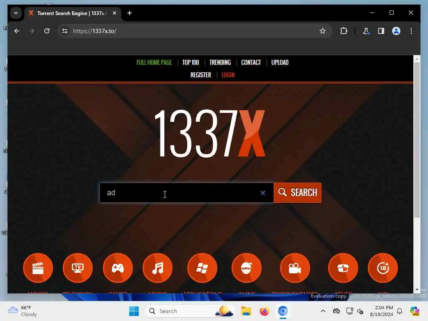Viewport: 428px width, 321px height.
Task: Open the weather widget showing 66°F Cloudy
Action: point(23,311)
